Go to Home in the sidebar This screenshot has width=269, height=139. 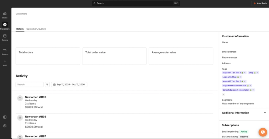(x=5, y=15)
